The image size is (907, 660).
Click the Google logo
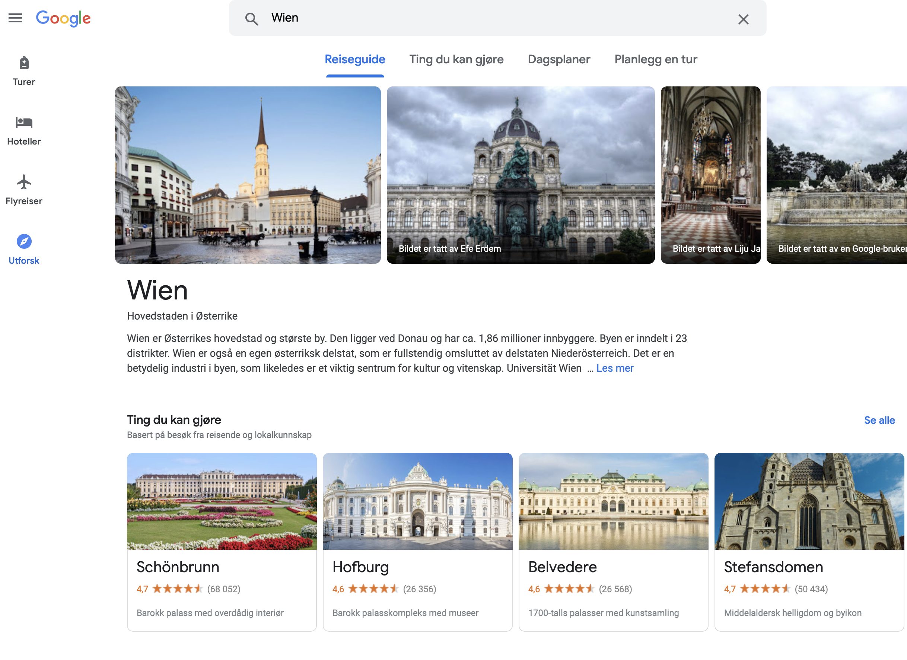pyautogui.click(x=63, y=18)
